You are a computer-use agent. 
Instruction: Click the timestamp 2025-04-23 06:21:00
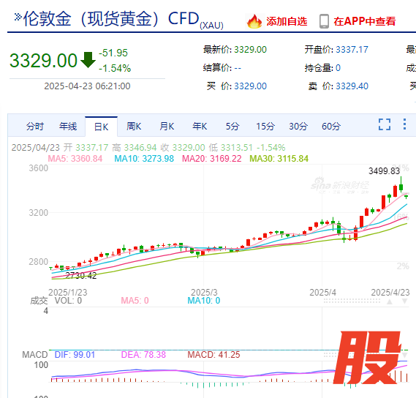87,86
